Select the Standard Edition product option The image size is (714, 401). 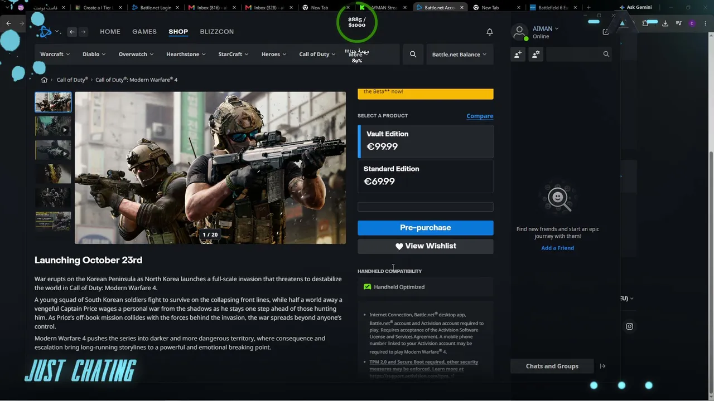tap(426, 175)
